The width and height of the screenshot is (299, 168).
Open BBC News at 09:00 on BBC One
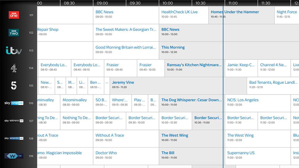pyautogui.click(x=126, y=15)
